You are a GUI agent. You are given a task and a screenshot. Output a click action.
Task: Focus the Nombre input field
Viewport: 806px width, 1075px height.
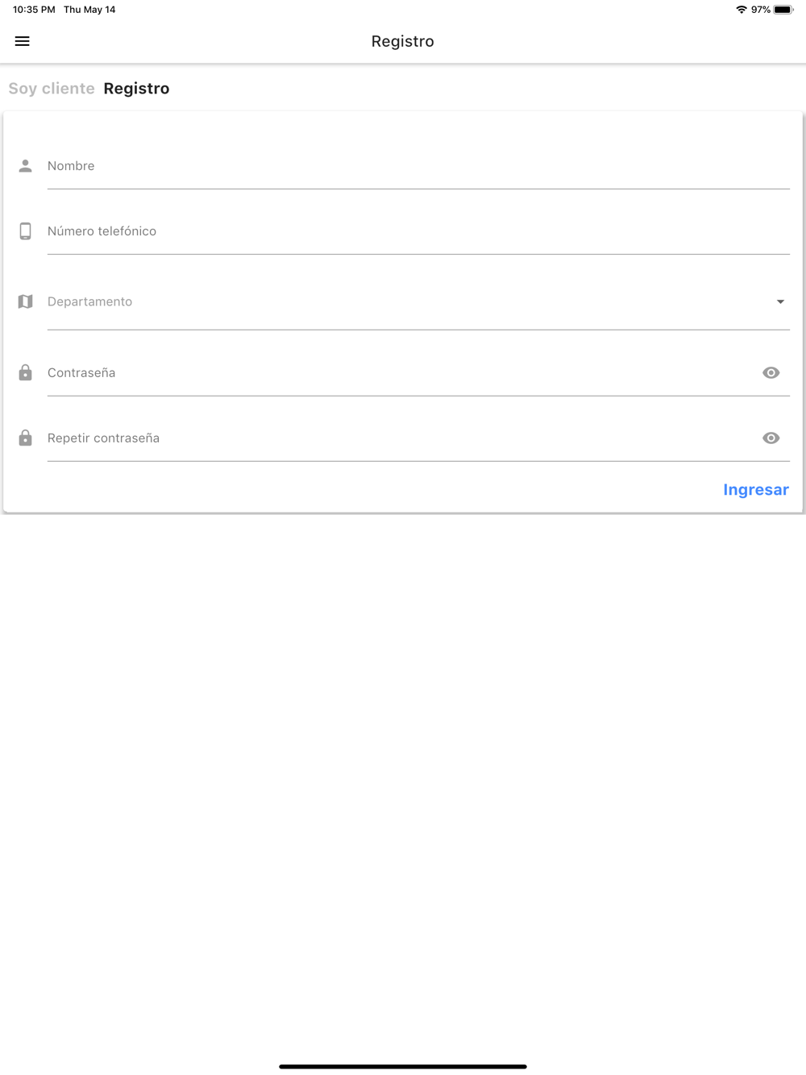point(418,166)
